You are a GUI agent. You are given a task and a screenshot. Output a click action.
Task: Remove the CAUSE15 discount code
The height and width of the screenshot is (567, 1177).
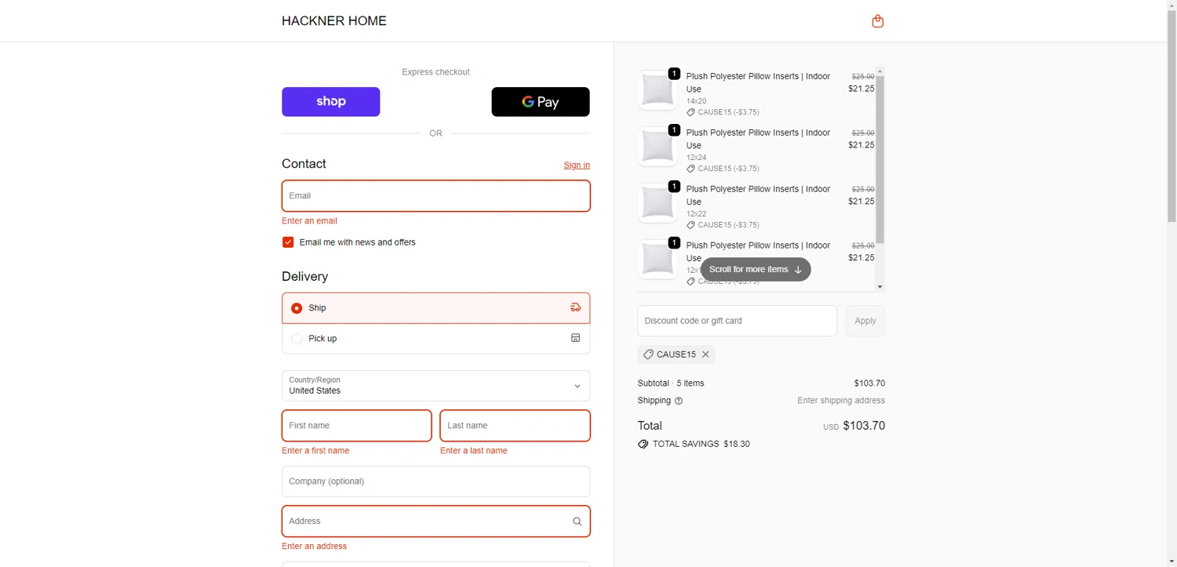tap(705, 354)
